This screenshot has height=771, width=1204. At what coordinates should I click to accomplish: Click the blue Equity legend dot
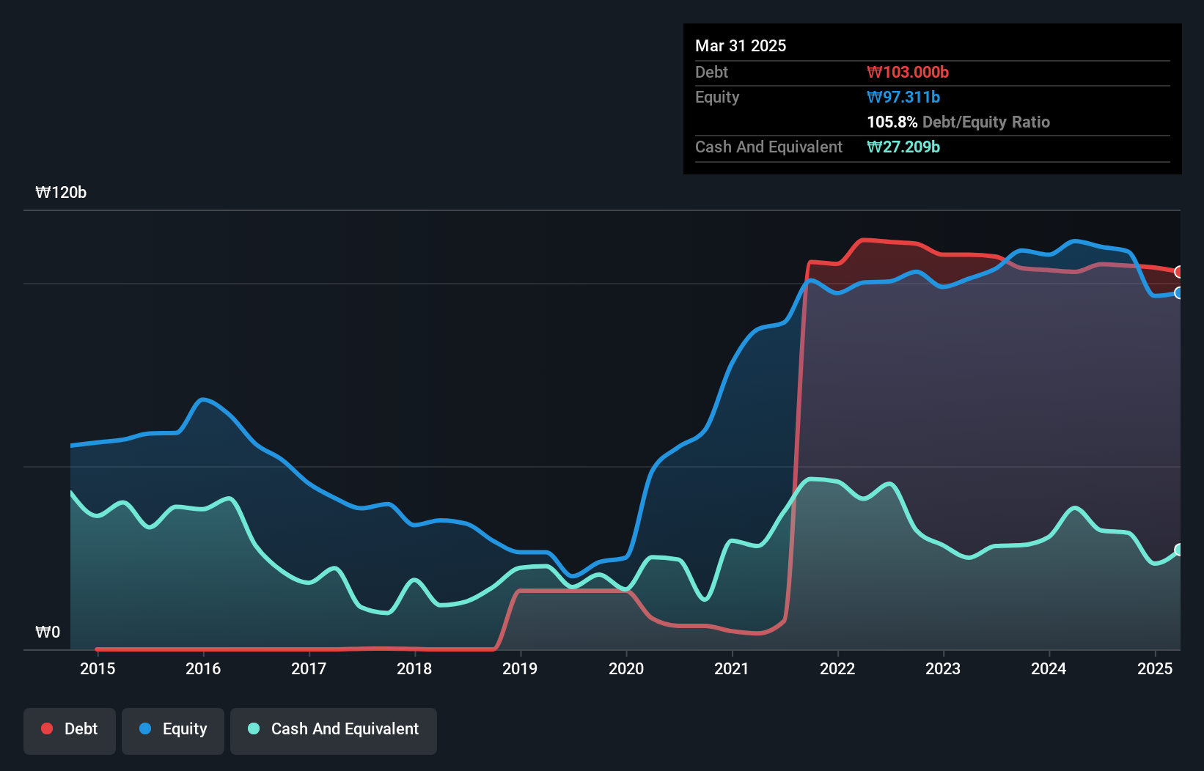point(145,728)
